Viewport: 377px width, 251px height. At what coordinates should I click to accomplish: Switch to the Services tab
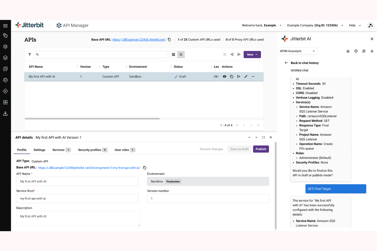click(x=61, y=150)
